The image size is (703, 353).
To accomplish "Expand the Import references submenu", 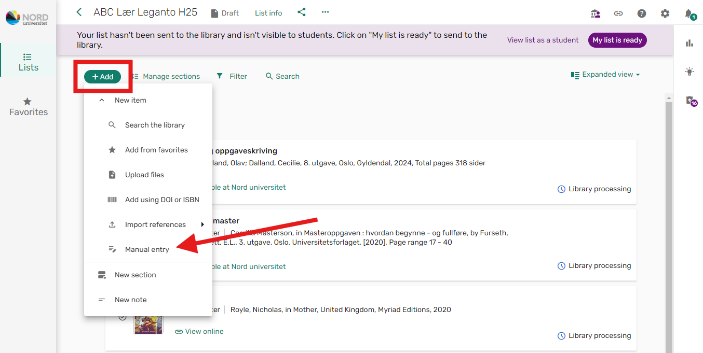I will [x=148, y=224].
